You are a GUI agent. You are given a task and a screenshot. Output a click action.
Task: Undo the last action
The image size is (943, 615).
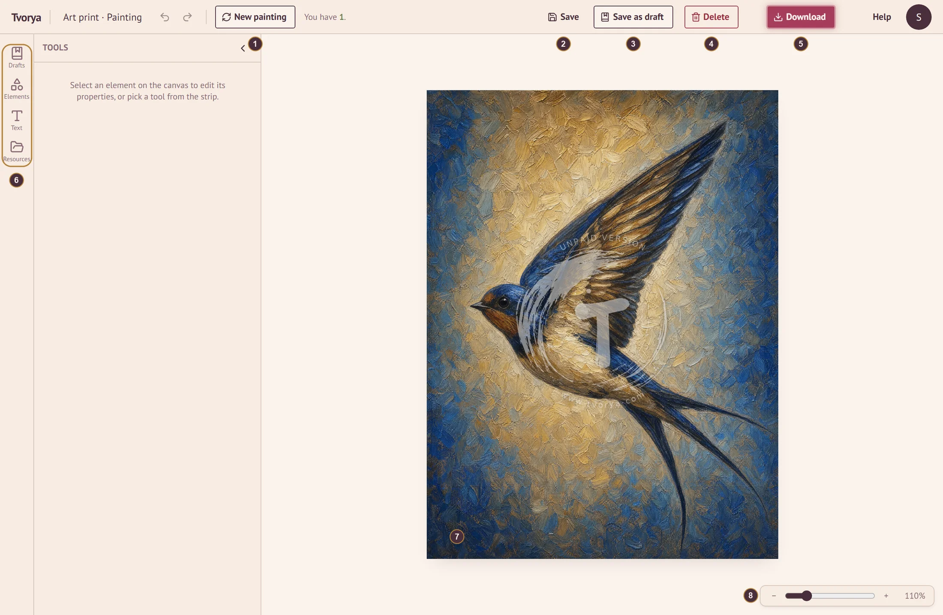165,17
